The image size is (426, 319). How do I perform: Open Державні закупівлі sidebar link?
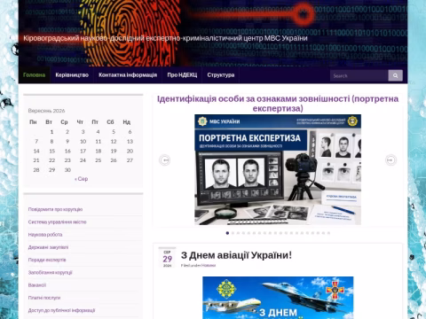48,247
